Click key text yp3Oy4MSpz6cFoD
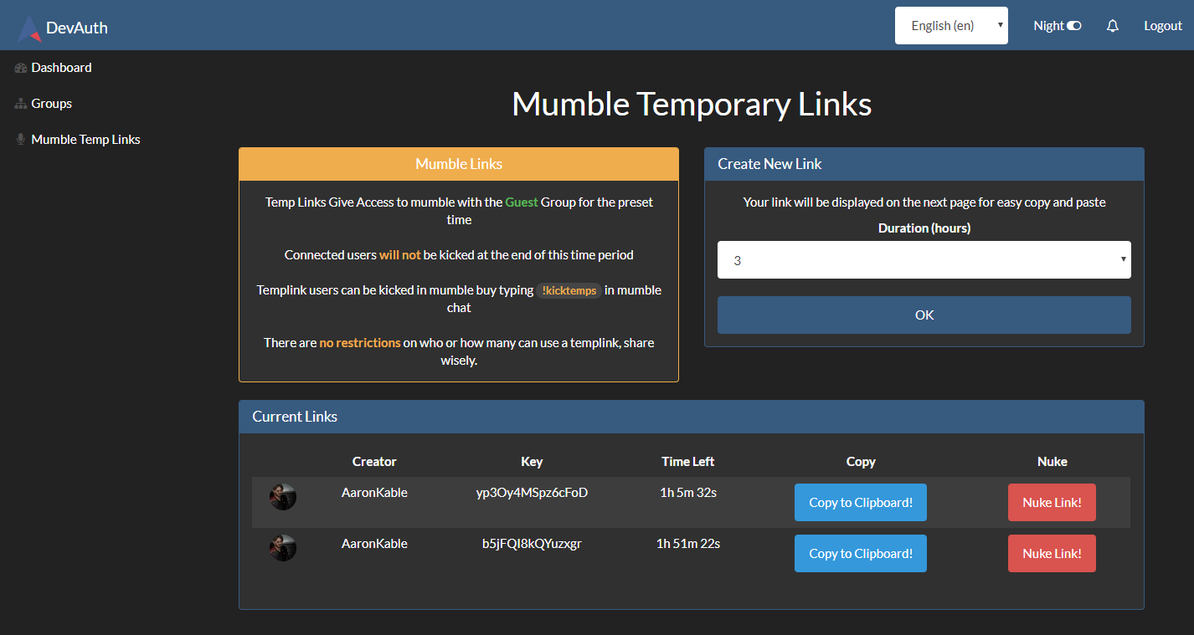Screen dimensions: 1194x635 pyautogui.click(x=532, y=493)
